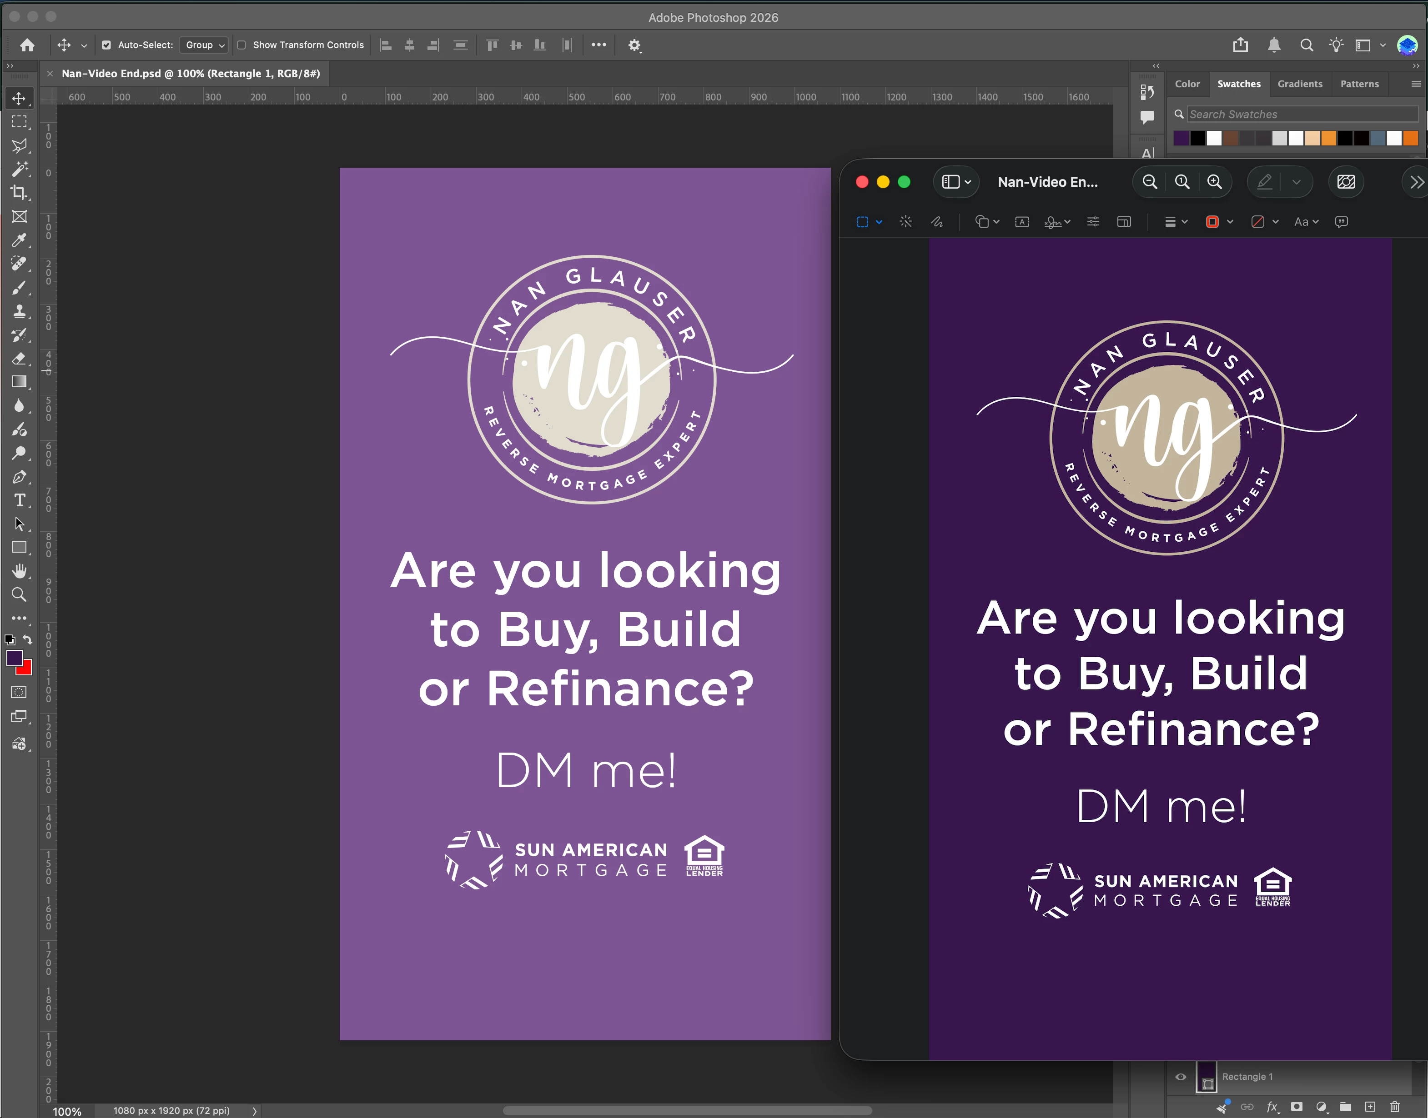Open Photoshop's Share icon

pos(1240,45)
